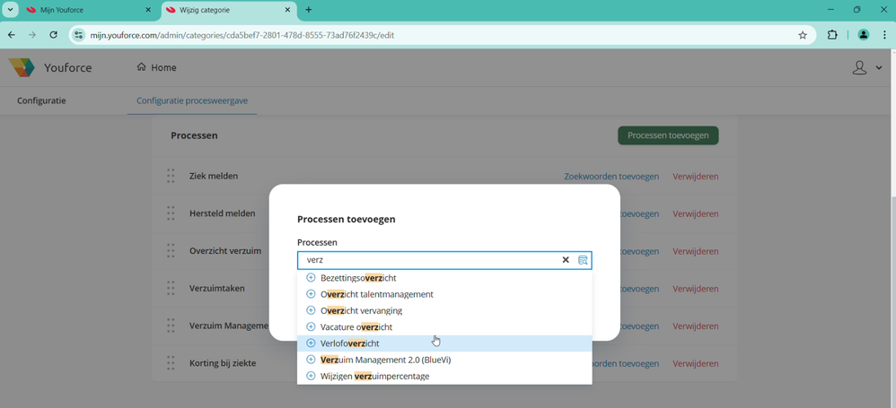The height and width of the screenshot is (408, 896).
Task: Clear the 'verz' search text with X
Action: click(x=566, y=260)
